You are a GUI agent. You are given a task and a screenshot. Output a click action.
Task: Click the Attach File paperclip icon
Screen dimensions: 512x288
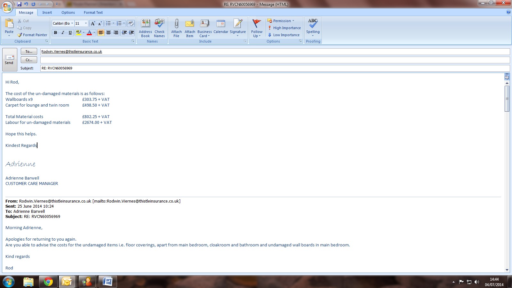click(x=176, y=24)
